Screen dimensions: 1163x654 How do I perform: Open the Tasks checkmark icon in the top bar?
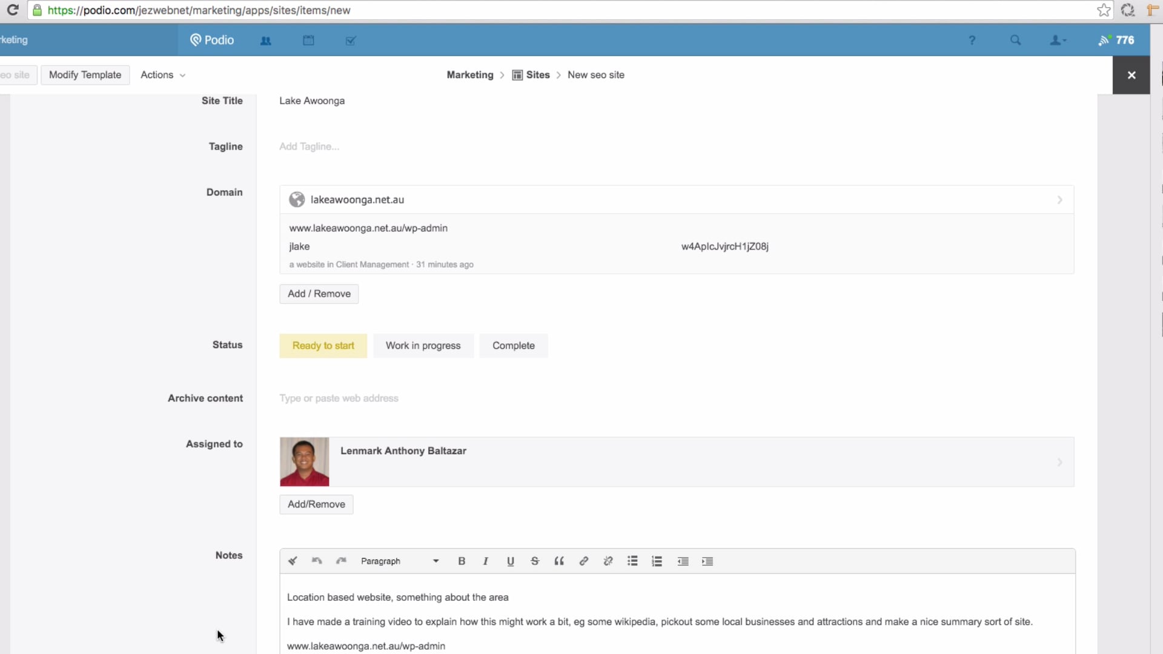click(x=351, y=40)
